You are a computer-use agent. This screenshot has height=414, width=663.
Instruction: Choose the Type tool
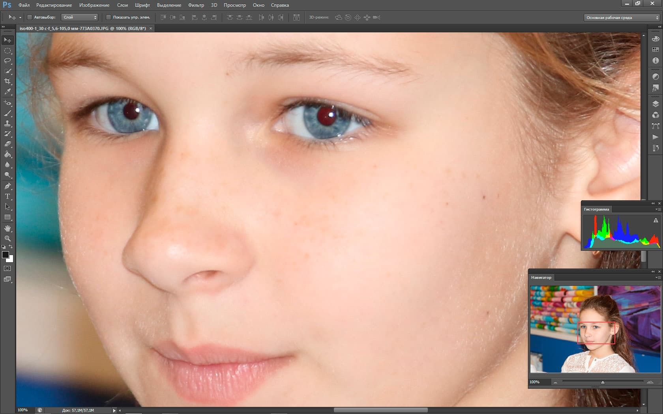tap(7, 196)
